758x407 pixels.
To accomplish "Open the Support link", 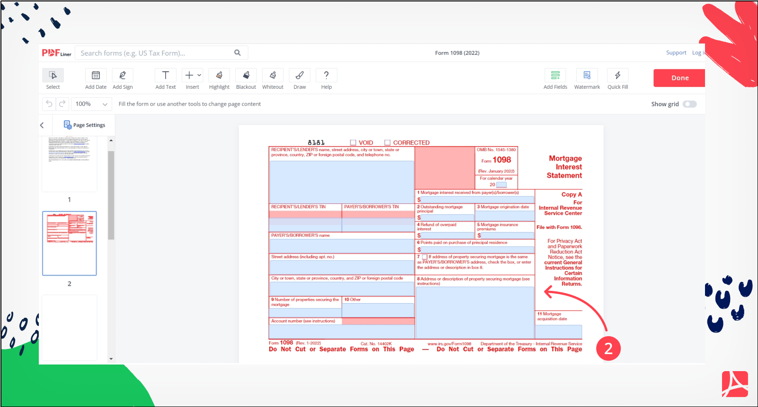I will [676, 53].
